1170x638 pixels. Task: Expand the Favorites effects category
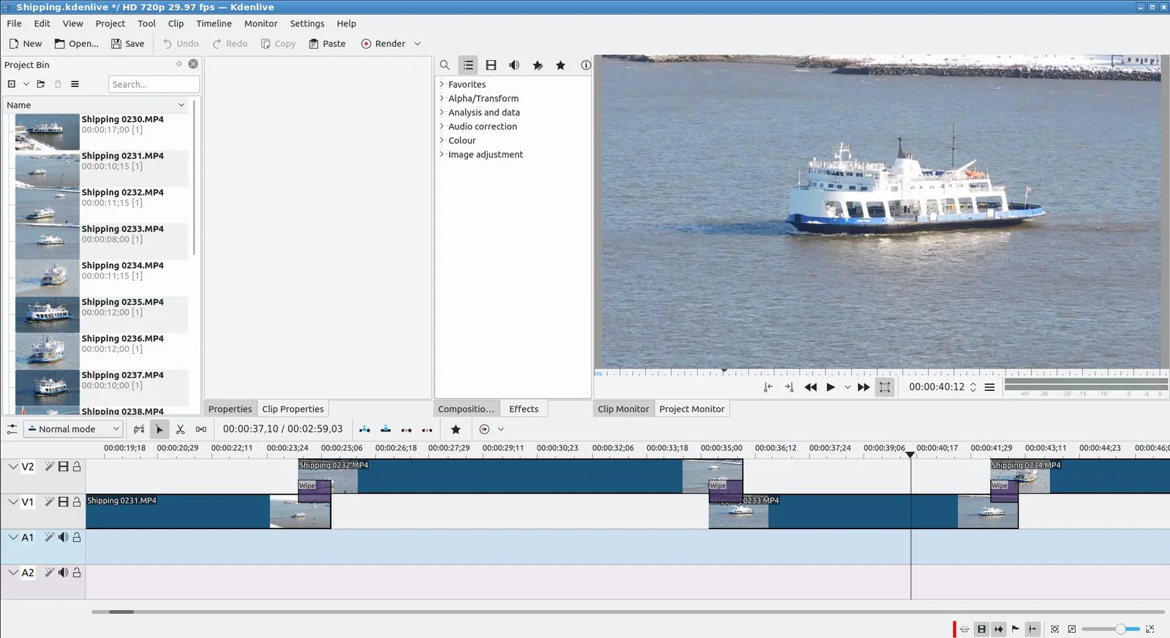(442, 84)
